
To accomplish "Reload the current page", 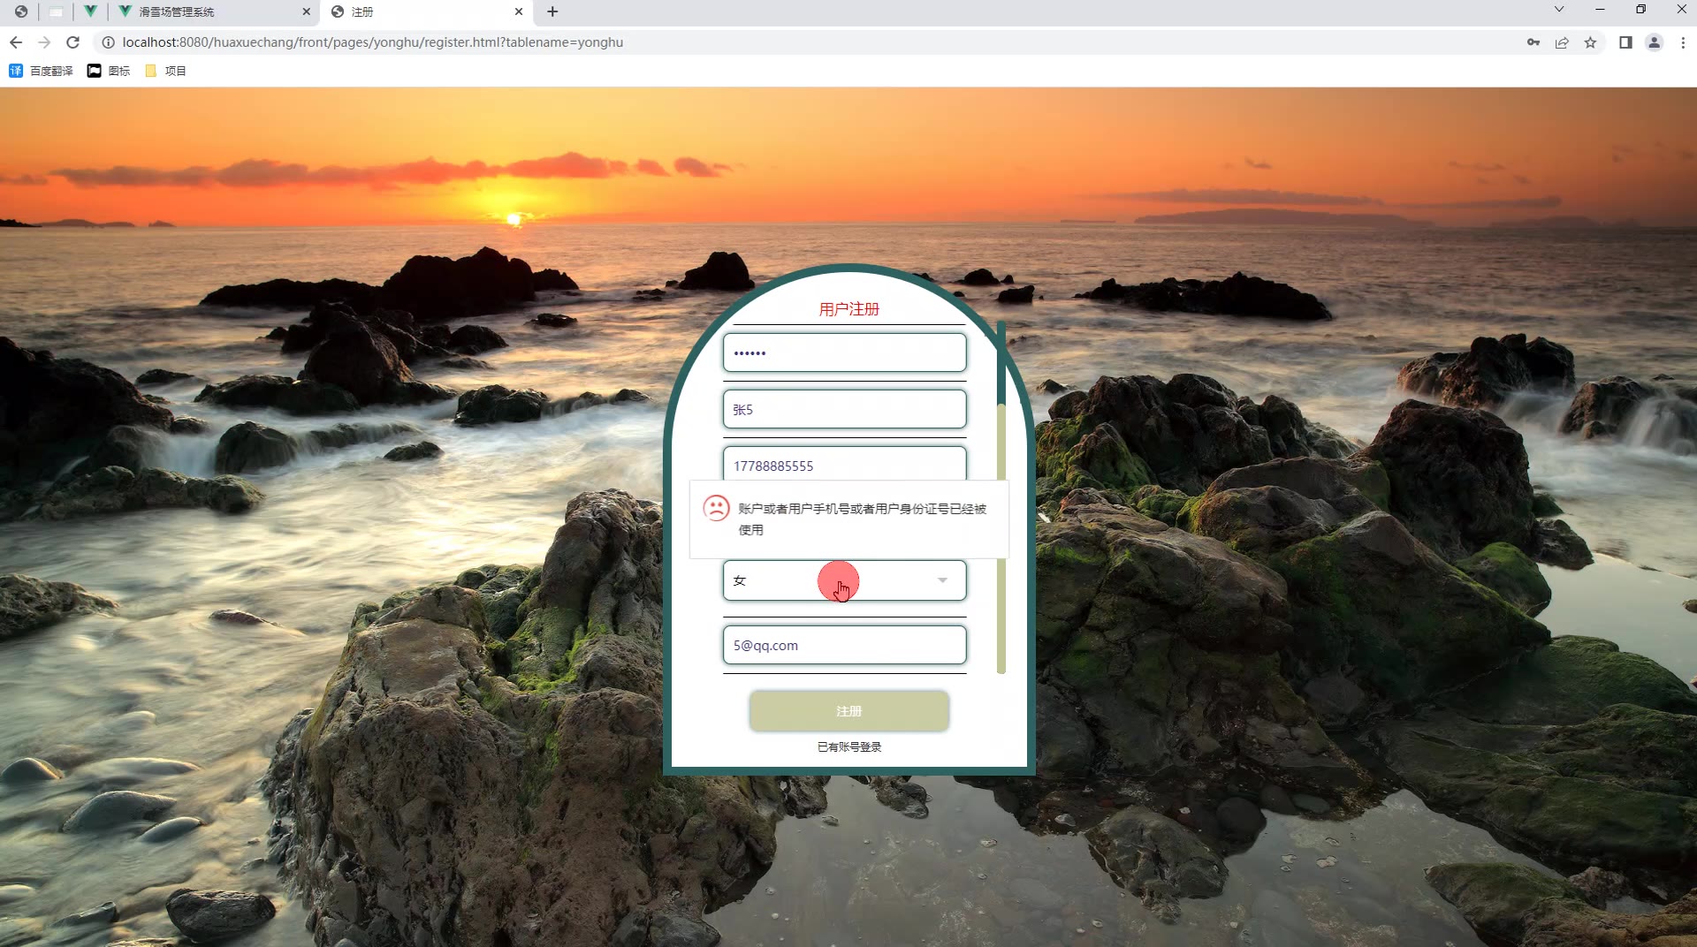I will [73, 42].
